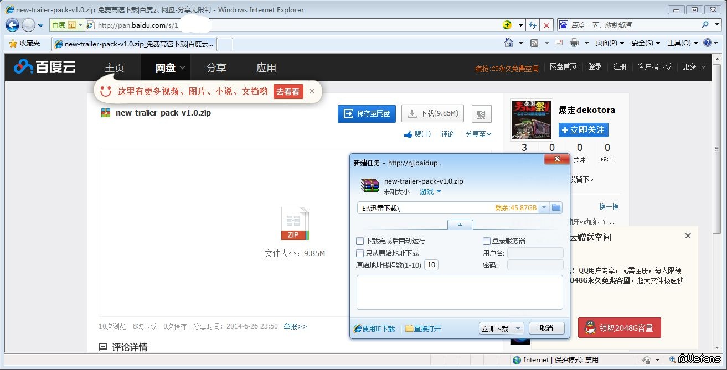Open the Favorites star button 收藏夹

24,43
